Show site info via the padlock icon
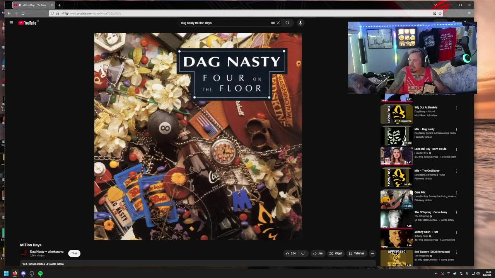This screenshot has height=278, width=495. (x=58, y=14)
